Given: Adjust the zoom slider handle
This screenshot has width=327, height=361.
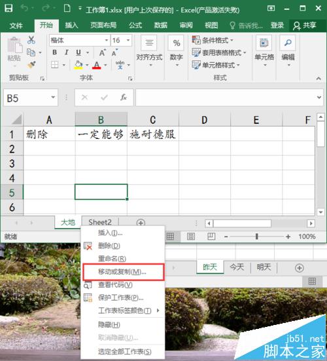Looking at the screenshot, I should pos(256,237).
